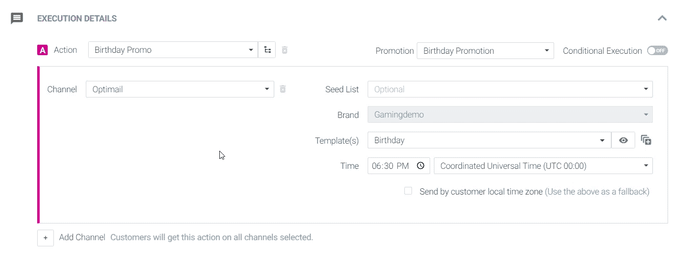Click the Execution Details message icon
Viewport: 680px width, 253px height.
(17, 19)
